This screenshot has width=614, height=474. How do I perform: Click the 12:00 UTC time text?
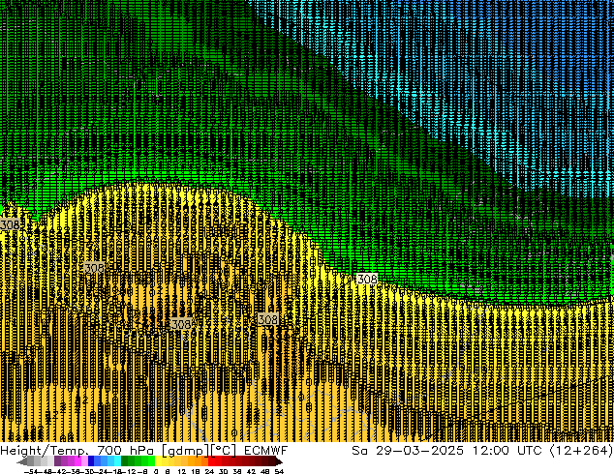coord(507,451)
